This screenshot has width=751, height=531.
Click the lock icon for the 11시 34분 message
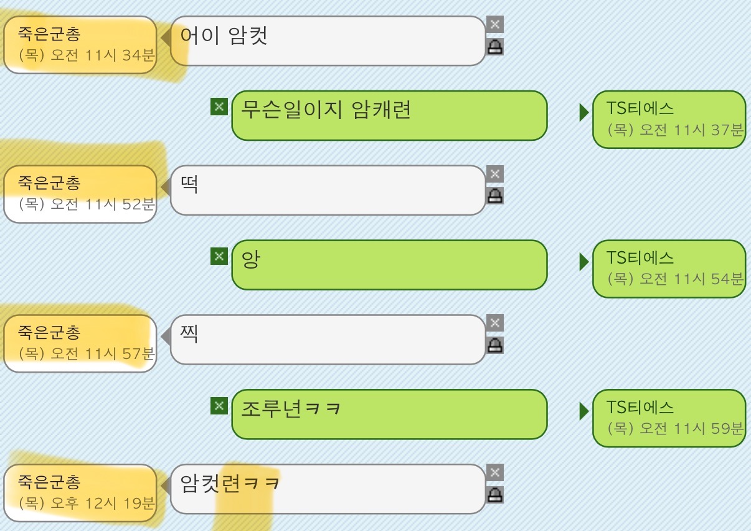pyautogui.click(x=494, y=47)
